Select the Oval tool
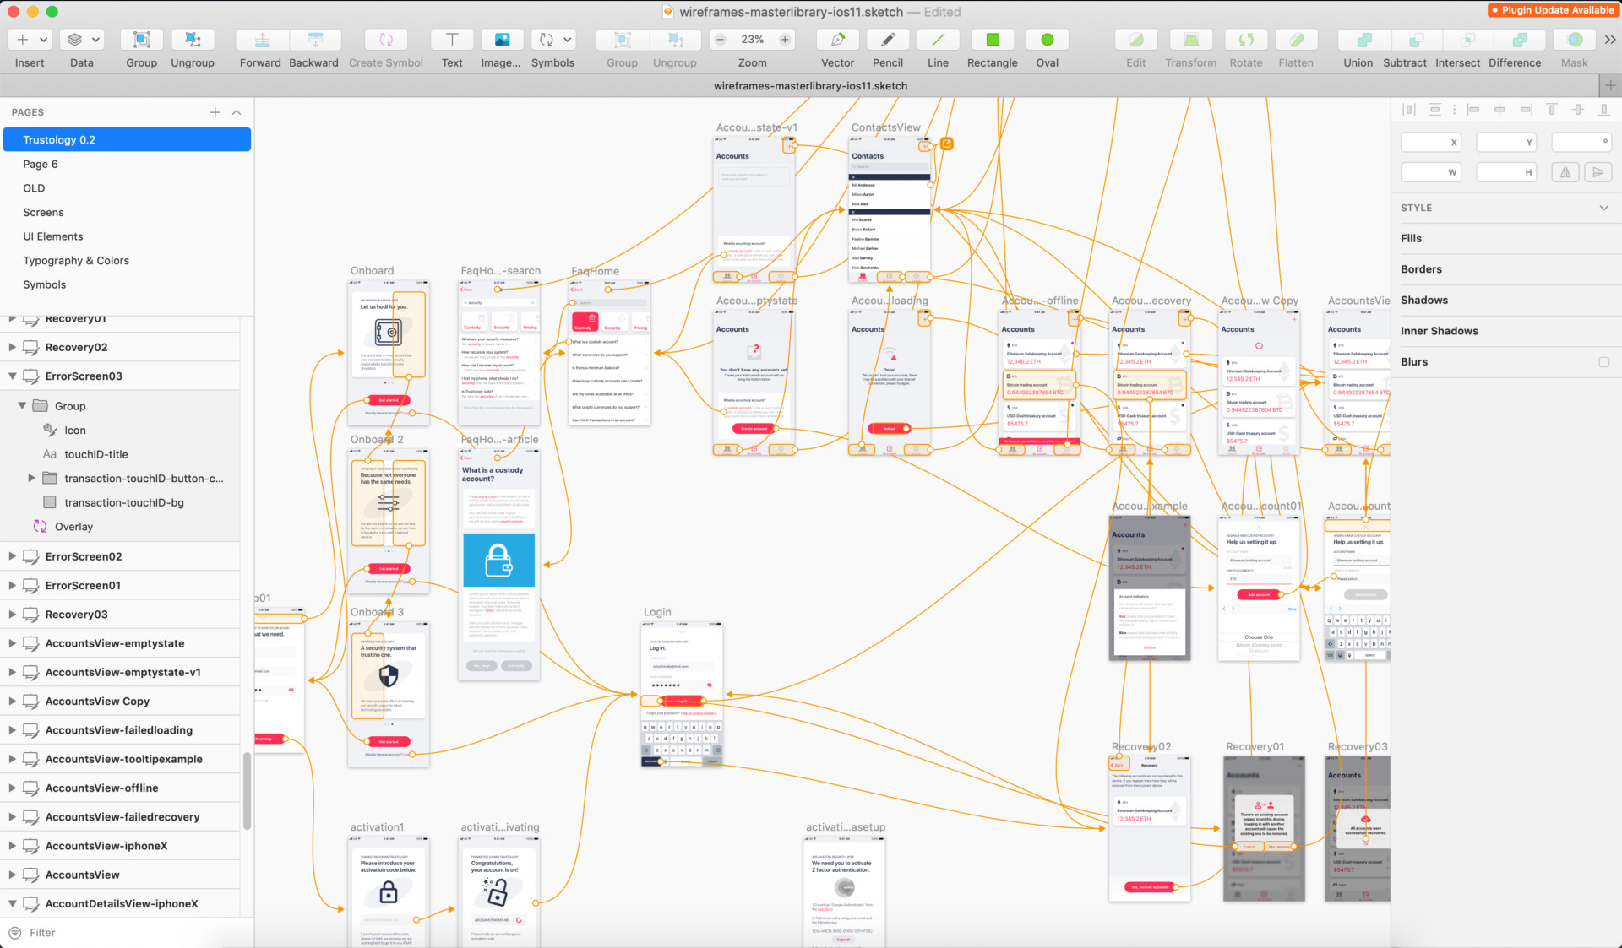This screenshot has height=948, width=1622. pos(1048,40)
